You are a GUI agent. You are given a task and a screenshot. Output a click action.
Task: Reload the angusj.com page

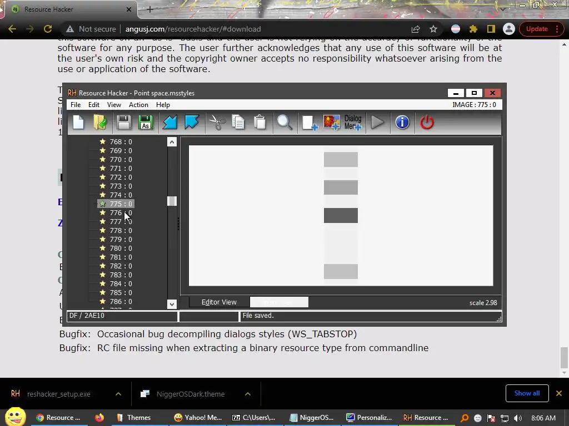(x=48, y=29)
